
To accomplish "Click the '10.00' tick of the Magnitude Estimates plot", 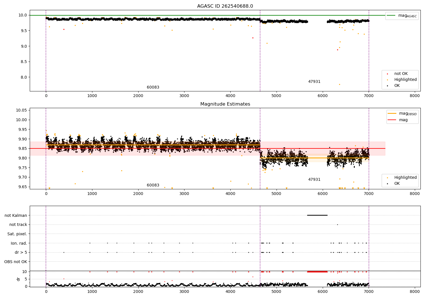I will 22,120.
